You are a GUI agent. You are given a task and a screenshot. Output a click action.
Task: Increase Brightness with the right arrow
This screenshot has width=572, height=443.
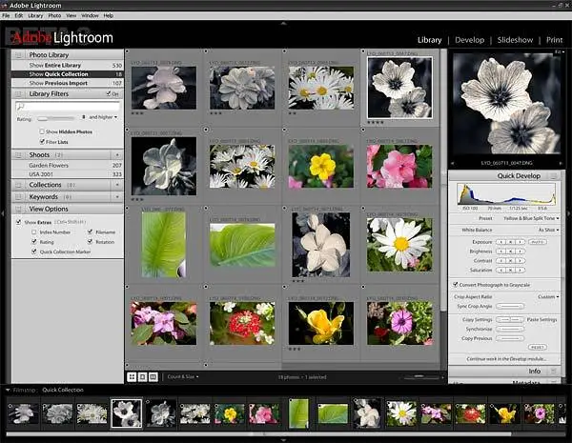click(521, 252)
